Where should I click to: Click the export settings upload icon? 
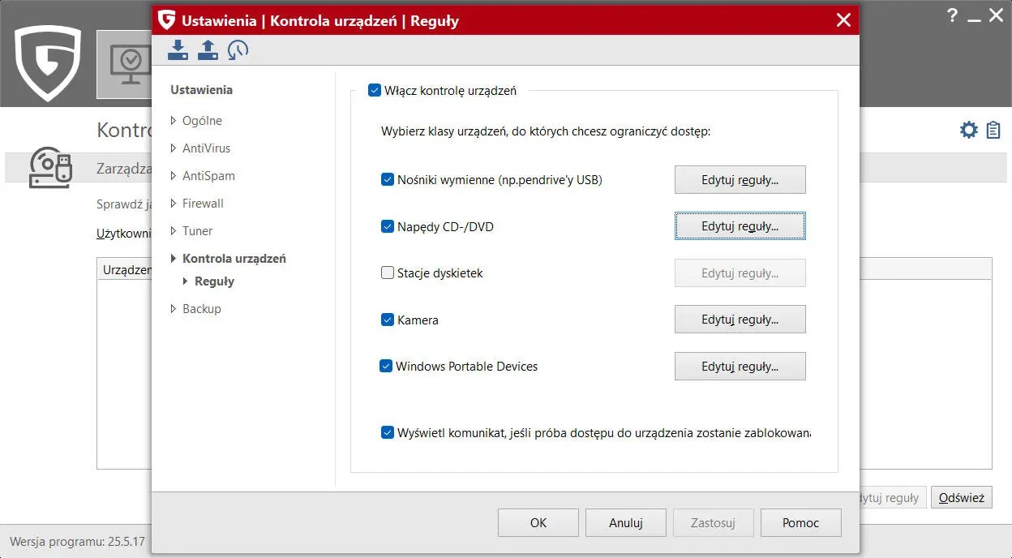pos(208,50)
